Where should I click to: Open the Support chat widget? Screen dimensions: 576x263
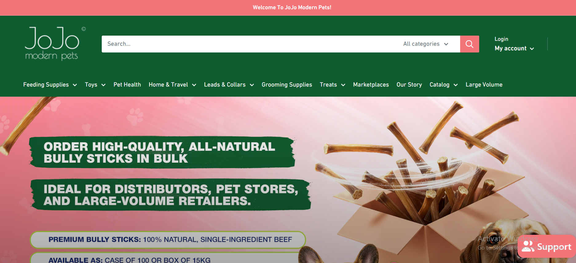click(x=546, y=246)
